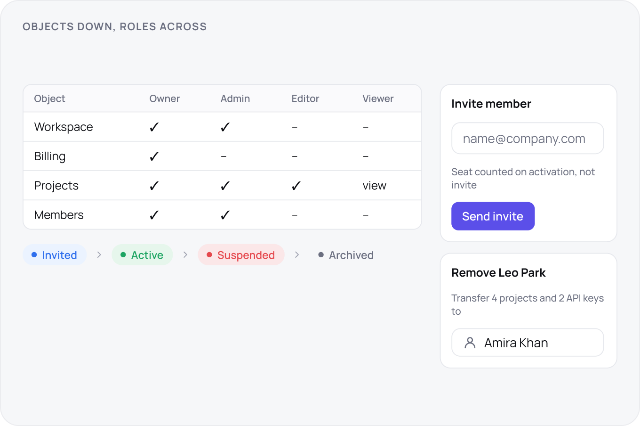Image resolution: width=640 pixels, height=426 pixels.
Task: Click the 'Objects down, roles across' title
Action: [x=115, y=26]
